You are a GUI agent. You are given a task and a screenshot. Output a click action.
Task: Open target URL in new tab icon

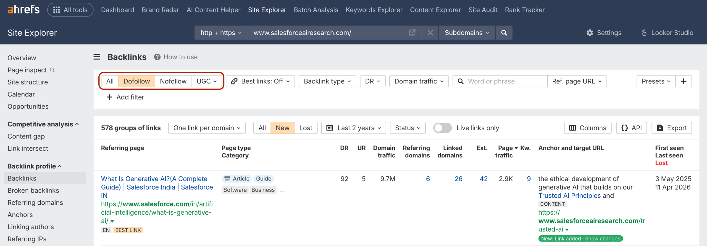[412, 33]
